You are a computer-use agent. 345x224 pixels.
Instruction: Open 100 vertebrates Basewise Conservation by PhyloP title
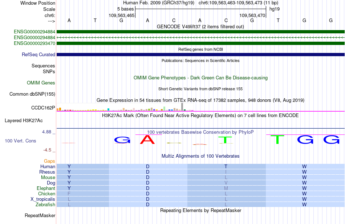tap(200, 132)
